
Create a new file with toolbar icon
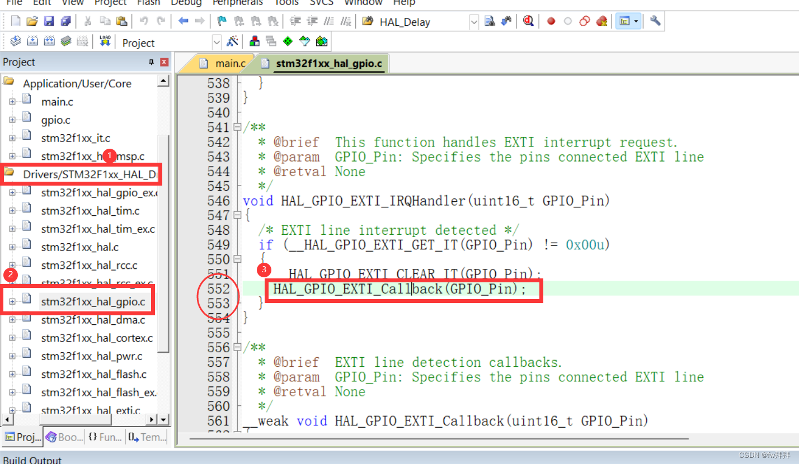(16, 21)
